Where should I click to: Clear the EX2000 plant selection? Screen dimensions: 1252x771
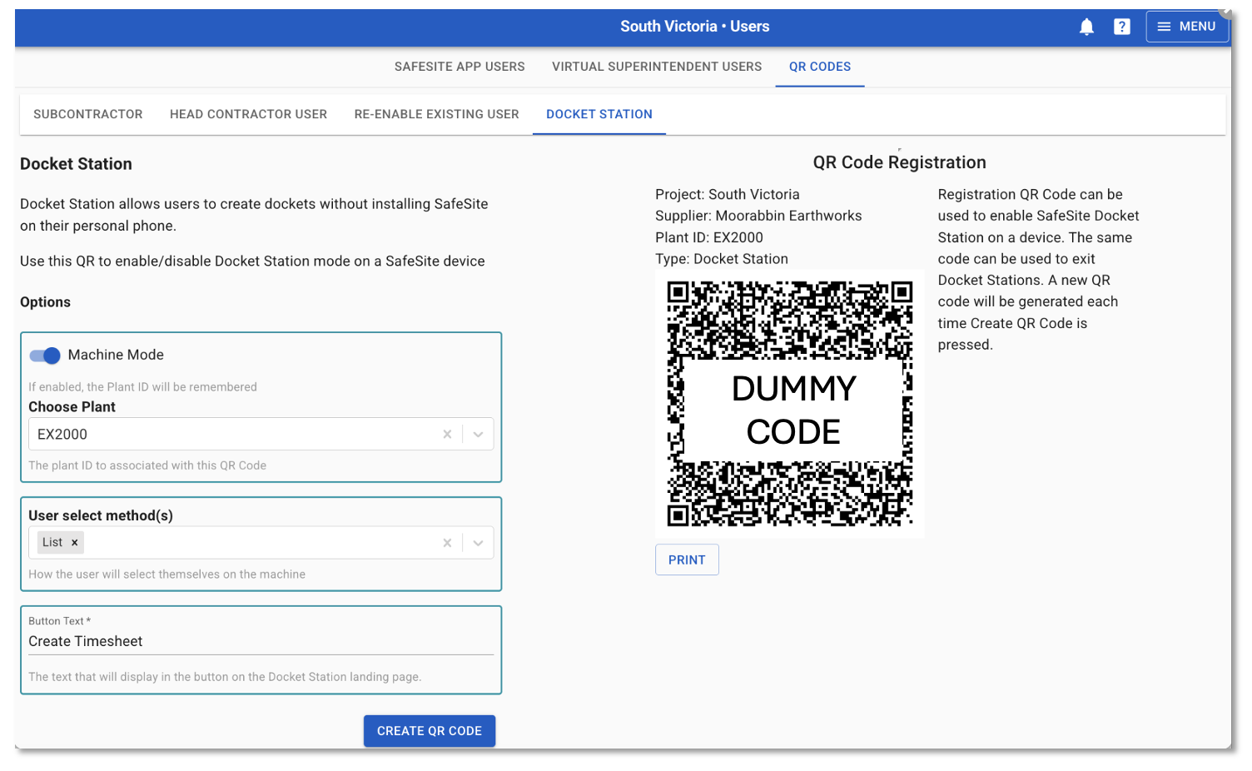(447, 434)
